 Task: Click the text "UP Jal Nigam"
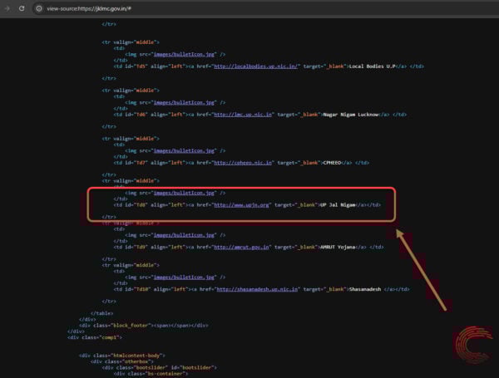(x=338, y=205)
